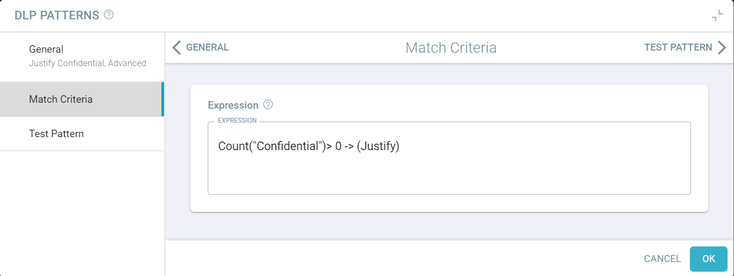
Task: Click the DLP PATTERNS dialog title
Action: click(x=57, y=16)
